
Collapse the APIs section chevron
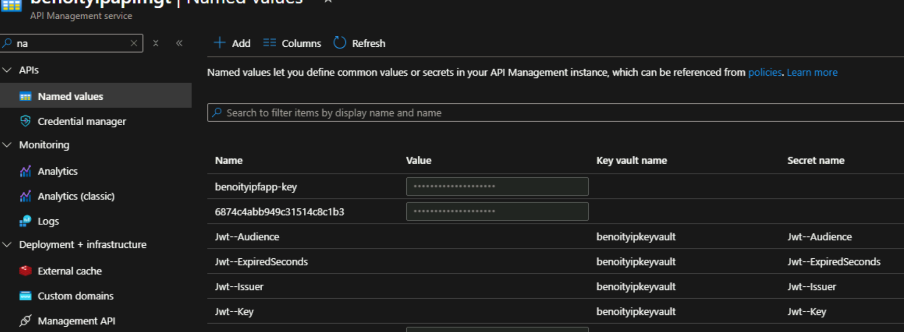7,70
